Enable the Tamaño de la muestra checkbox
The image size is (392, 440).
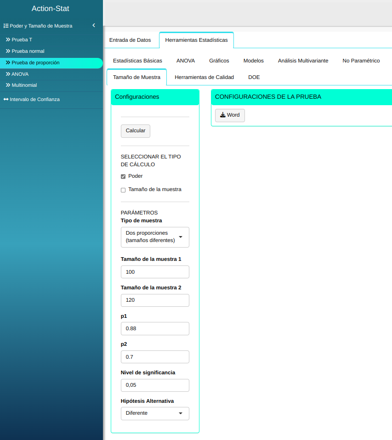pyautogui.click(x=123, y=190)
